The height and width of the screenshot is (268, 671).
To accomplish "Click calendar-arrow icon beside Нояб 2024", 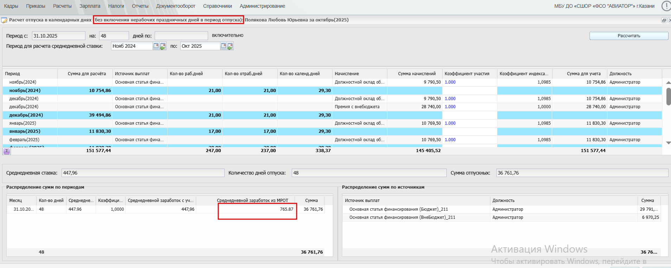I will pos(163,46).
